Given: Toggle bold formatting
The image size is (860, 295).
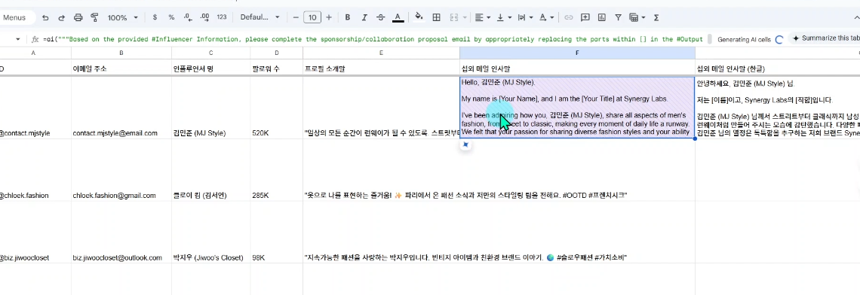Looking at the screenshot, I should click(347, 17).
